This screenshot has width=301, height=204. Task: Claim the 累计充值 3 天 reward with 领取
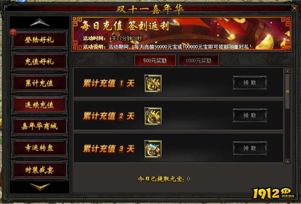(250, 148)
